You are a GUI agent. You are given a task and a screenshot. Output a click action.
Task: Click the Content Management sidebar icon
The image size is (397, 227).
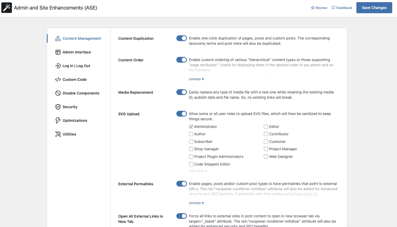[x=58, y=38]
